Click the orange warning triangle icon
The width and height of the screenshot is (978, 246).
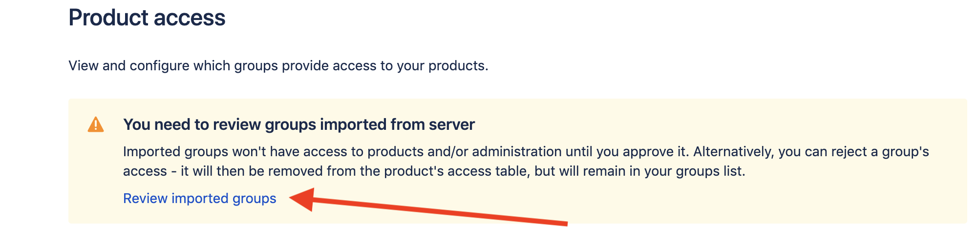point(96,125)
